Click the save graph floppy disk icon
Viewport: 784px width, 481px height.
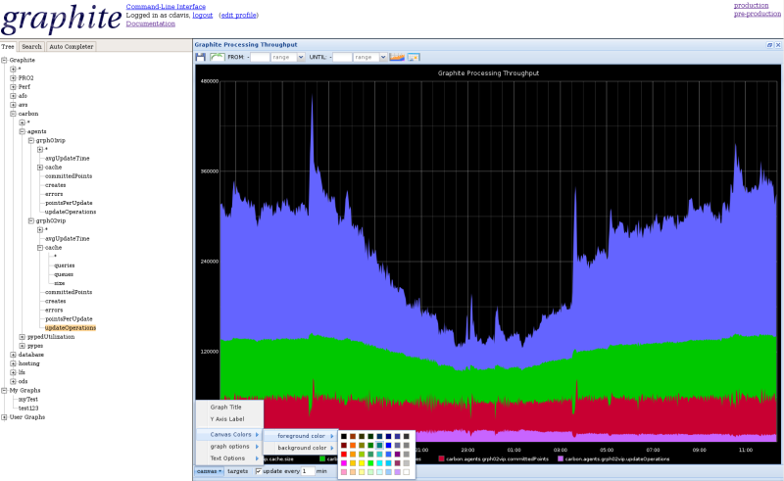click(201, 58)
